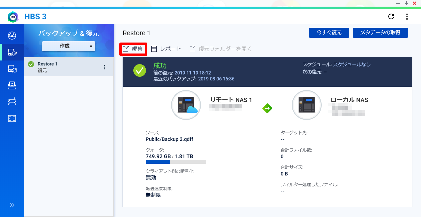Click the ローカル NAS device icon

(x=307, y=105)
